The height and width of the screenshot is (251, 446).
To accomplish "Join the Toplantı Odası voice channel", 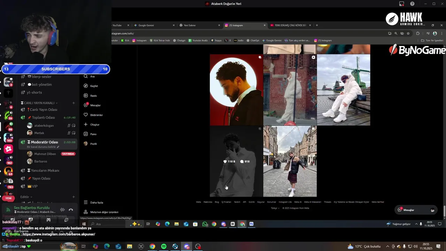I will pyautogui.click(x=48, y=117).
